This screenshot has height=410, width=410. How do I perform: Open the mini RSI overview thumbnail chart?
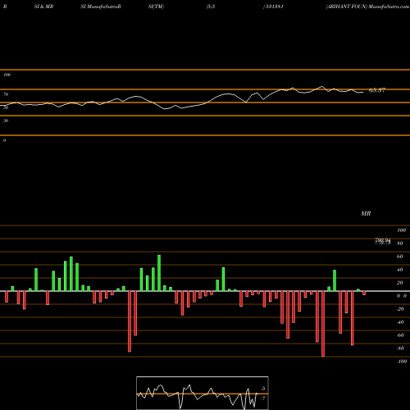click(x=203, y=393)
